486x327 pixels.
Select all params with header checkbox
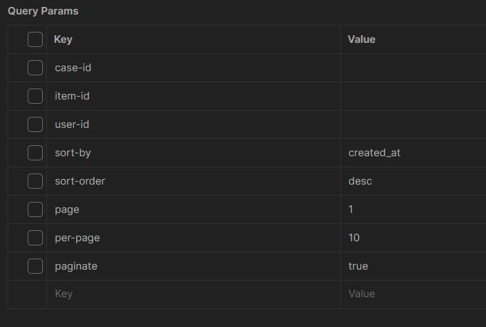pyautogui.click(x=35, y=39)
